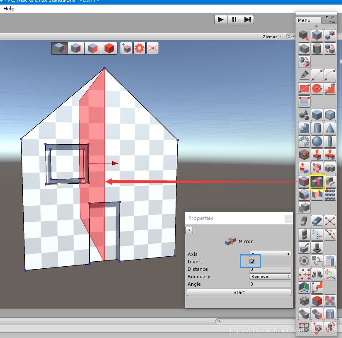Open the Help menu
This screenshot has width=342, height=338.
(9, 9)
